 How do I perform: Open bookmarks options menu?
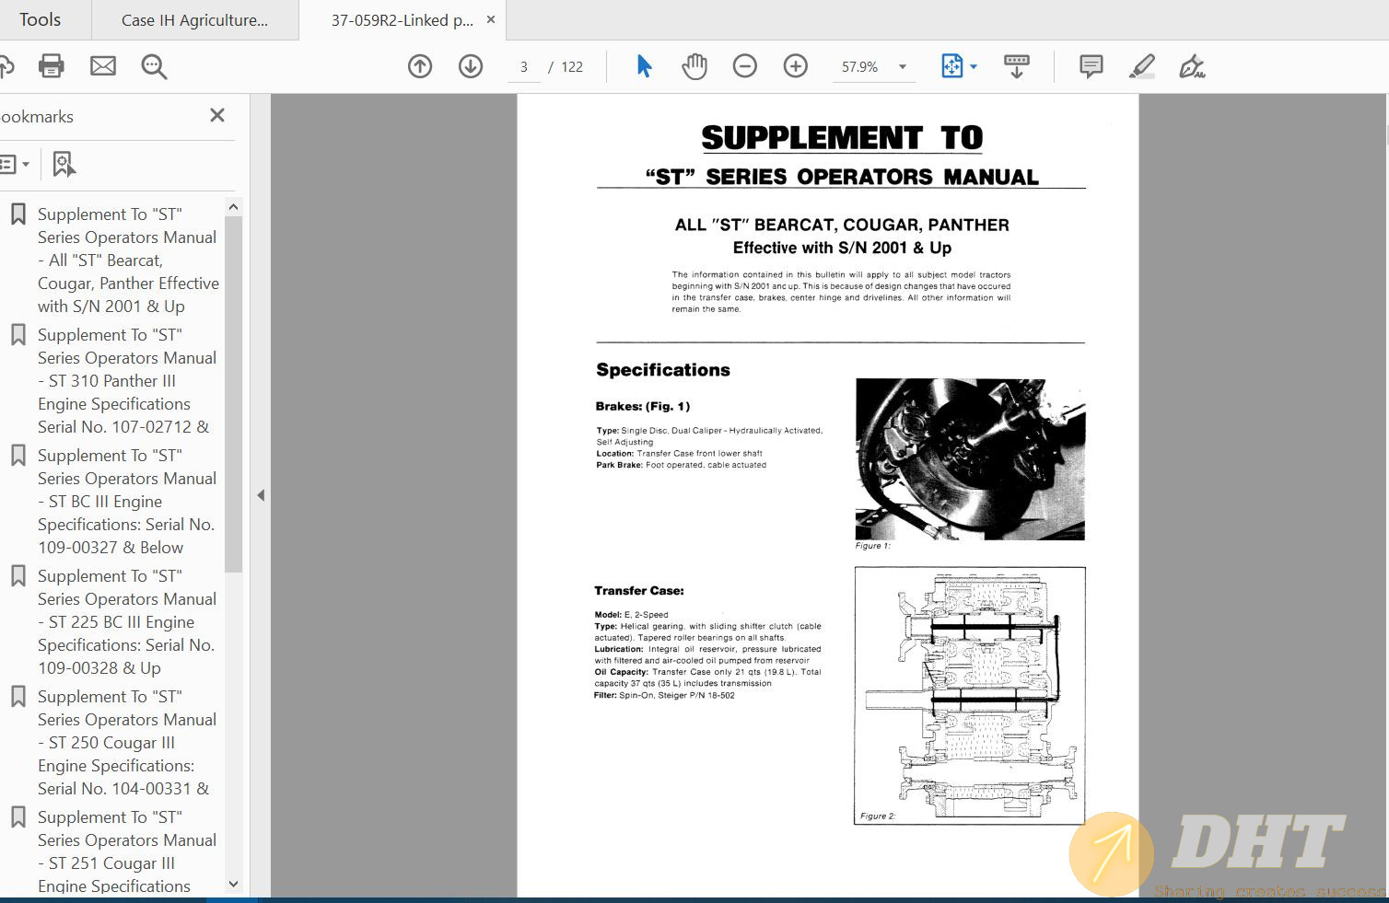[15, 164]
